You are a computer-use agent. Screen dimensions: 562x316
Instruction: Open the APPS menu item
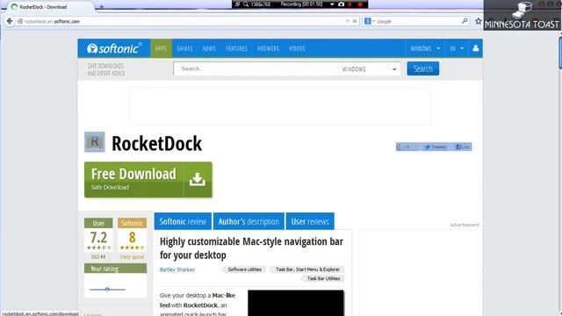click(161, 48)
